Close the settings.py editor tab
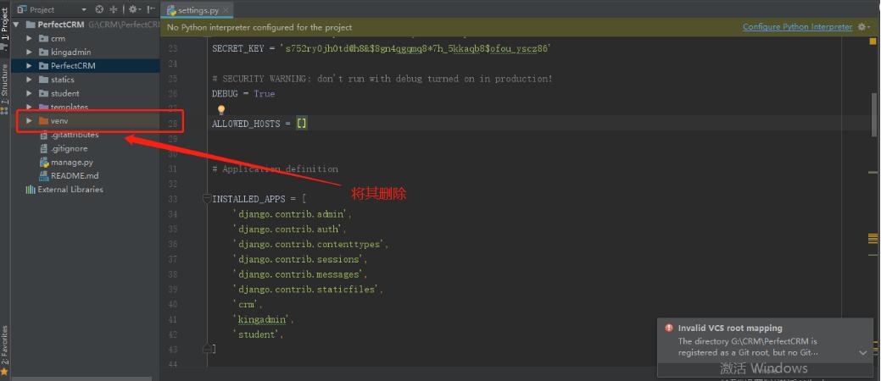 [x=226, y=11]
